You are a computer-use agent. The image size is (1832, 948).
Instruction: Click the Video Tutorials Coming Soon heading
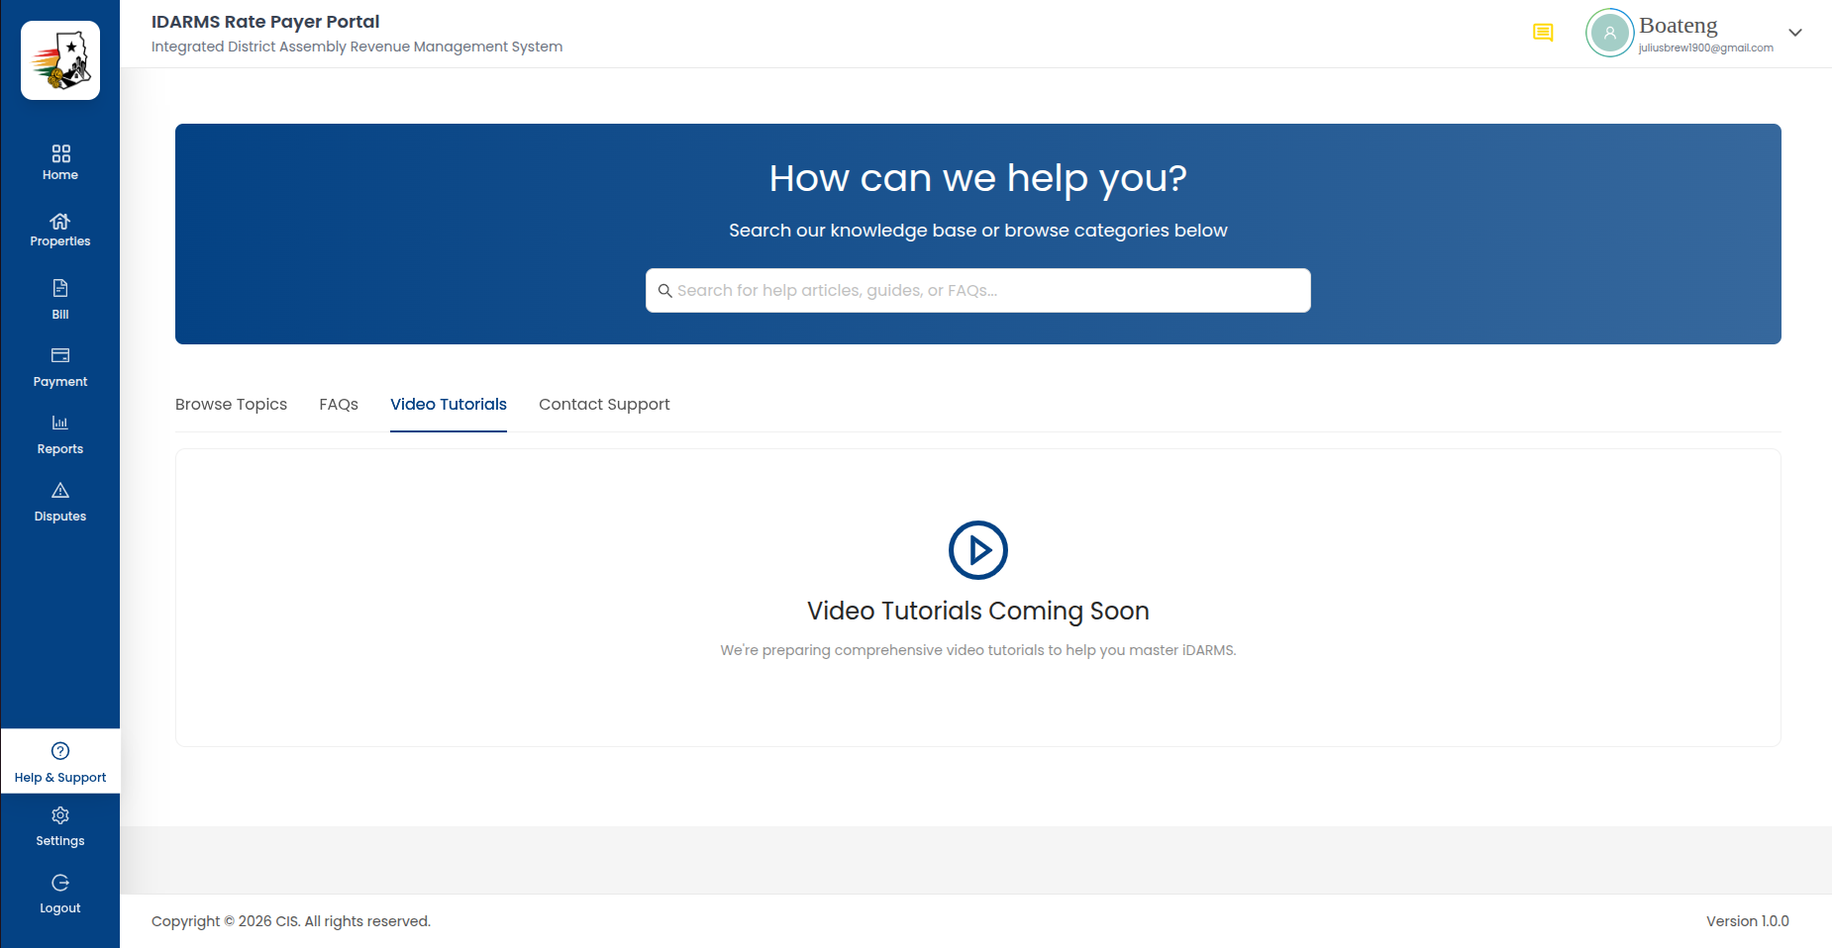[978, 611]
